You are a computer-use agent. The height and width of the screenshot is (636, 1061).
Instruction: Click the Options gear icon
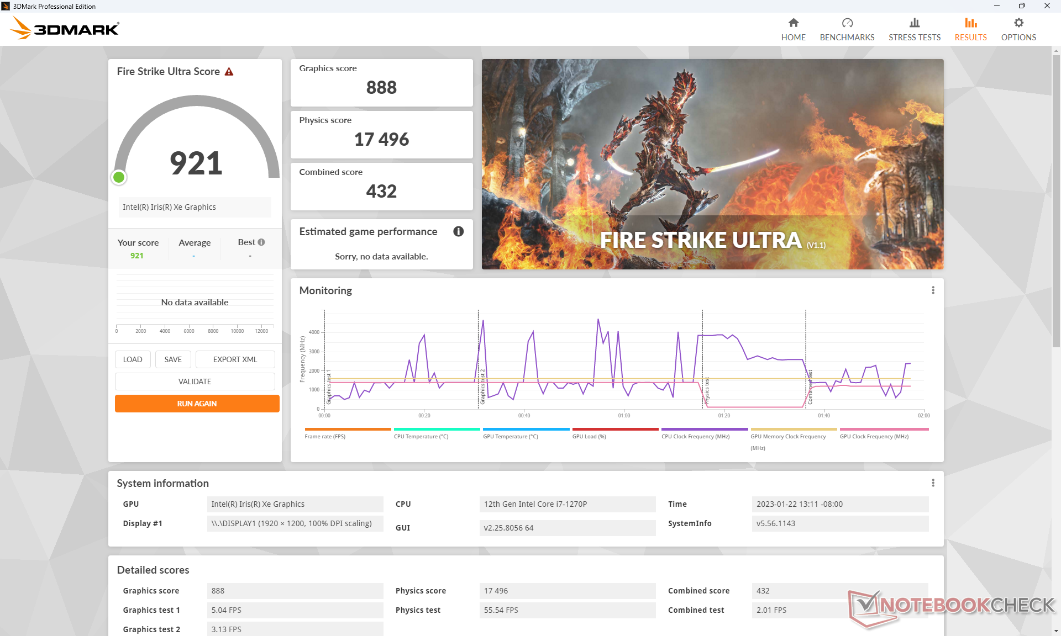1018,23
